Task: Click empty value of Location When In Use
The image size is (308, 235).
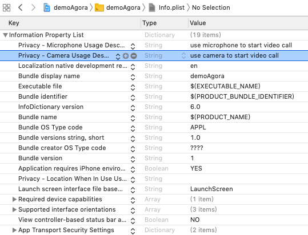Action: tap(248, 179)
